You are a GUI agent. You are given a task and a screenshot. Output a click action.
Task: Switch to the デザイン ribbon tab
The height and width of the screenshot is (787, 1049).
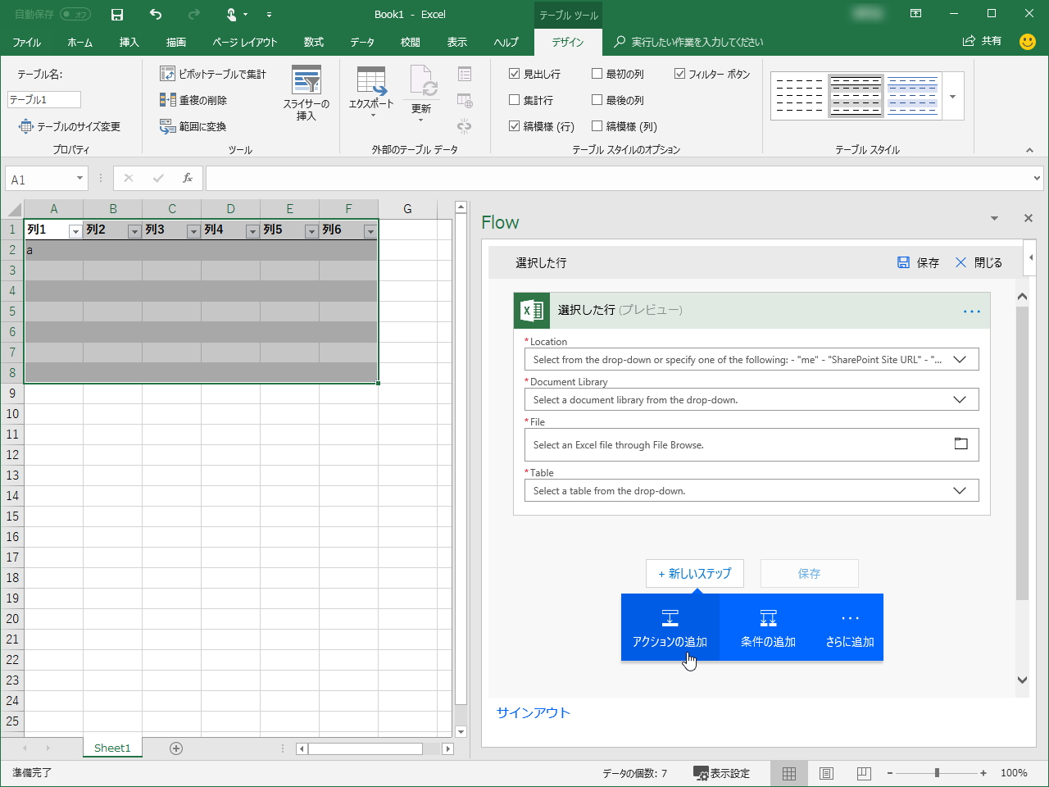point(568,42)
